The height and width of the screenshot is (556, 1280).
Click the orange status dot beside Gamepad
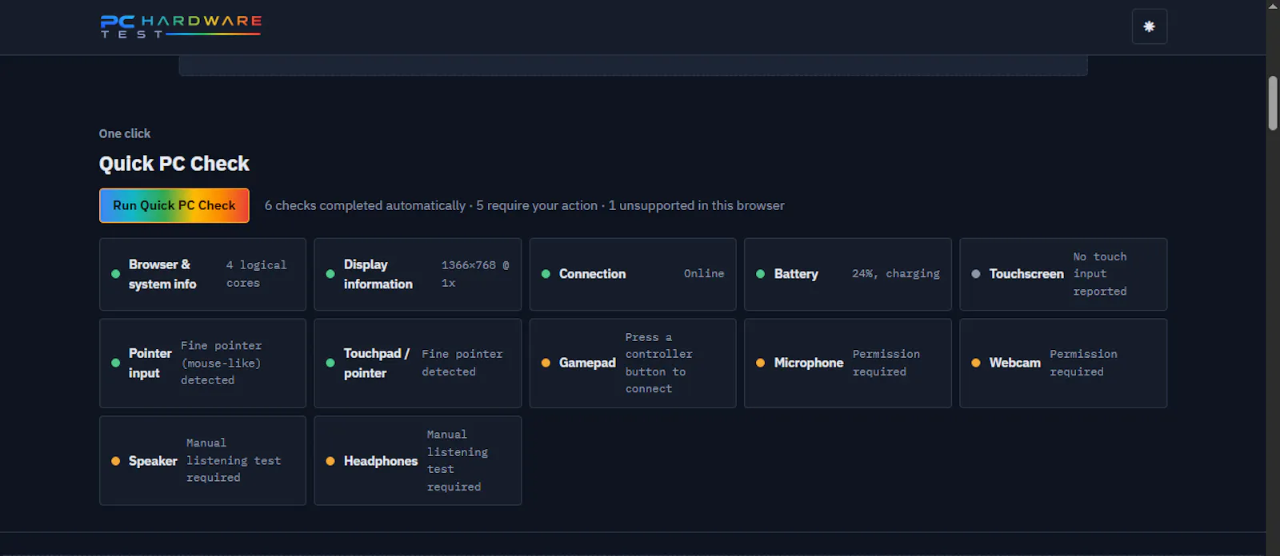546,363
